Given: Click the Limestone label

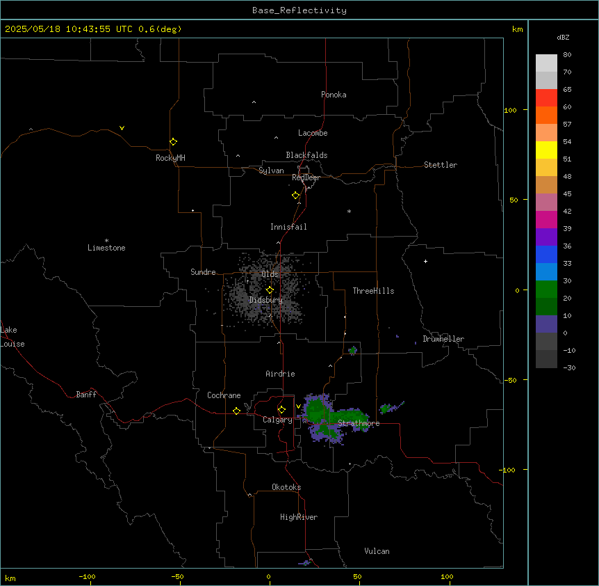Looking at the screenshot, I should [106, 248].
